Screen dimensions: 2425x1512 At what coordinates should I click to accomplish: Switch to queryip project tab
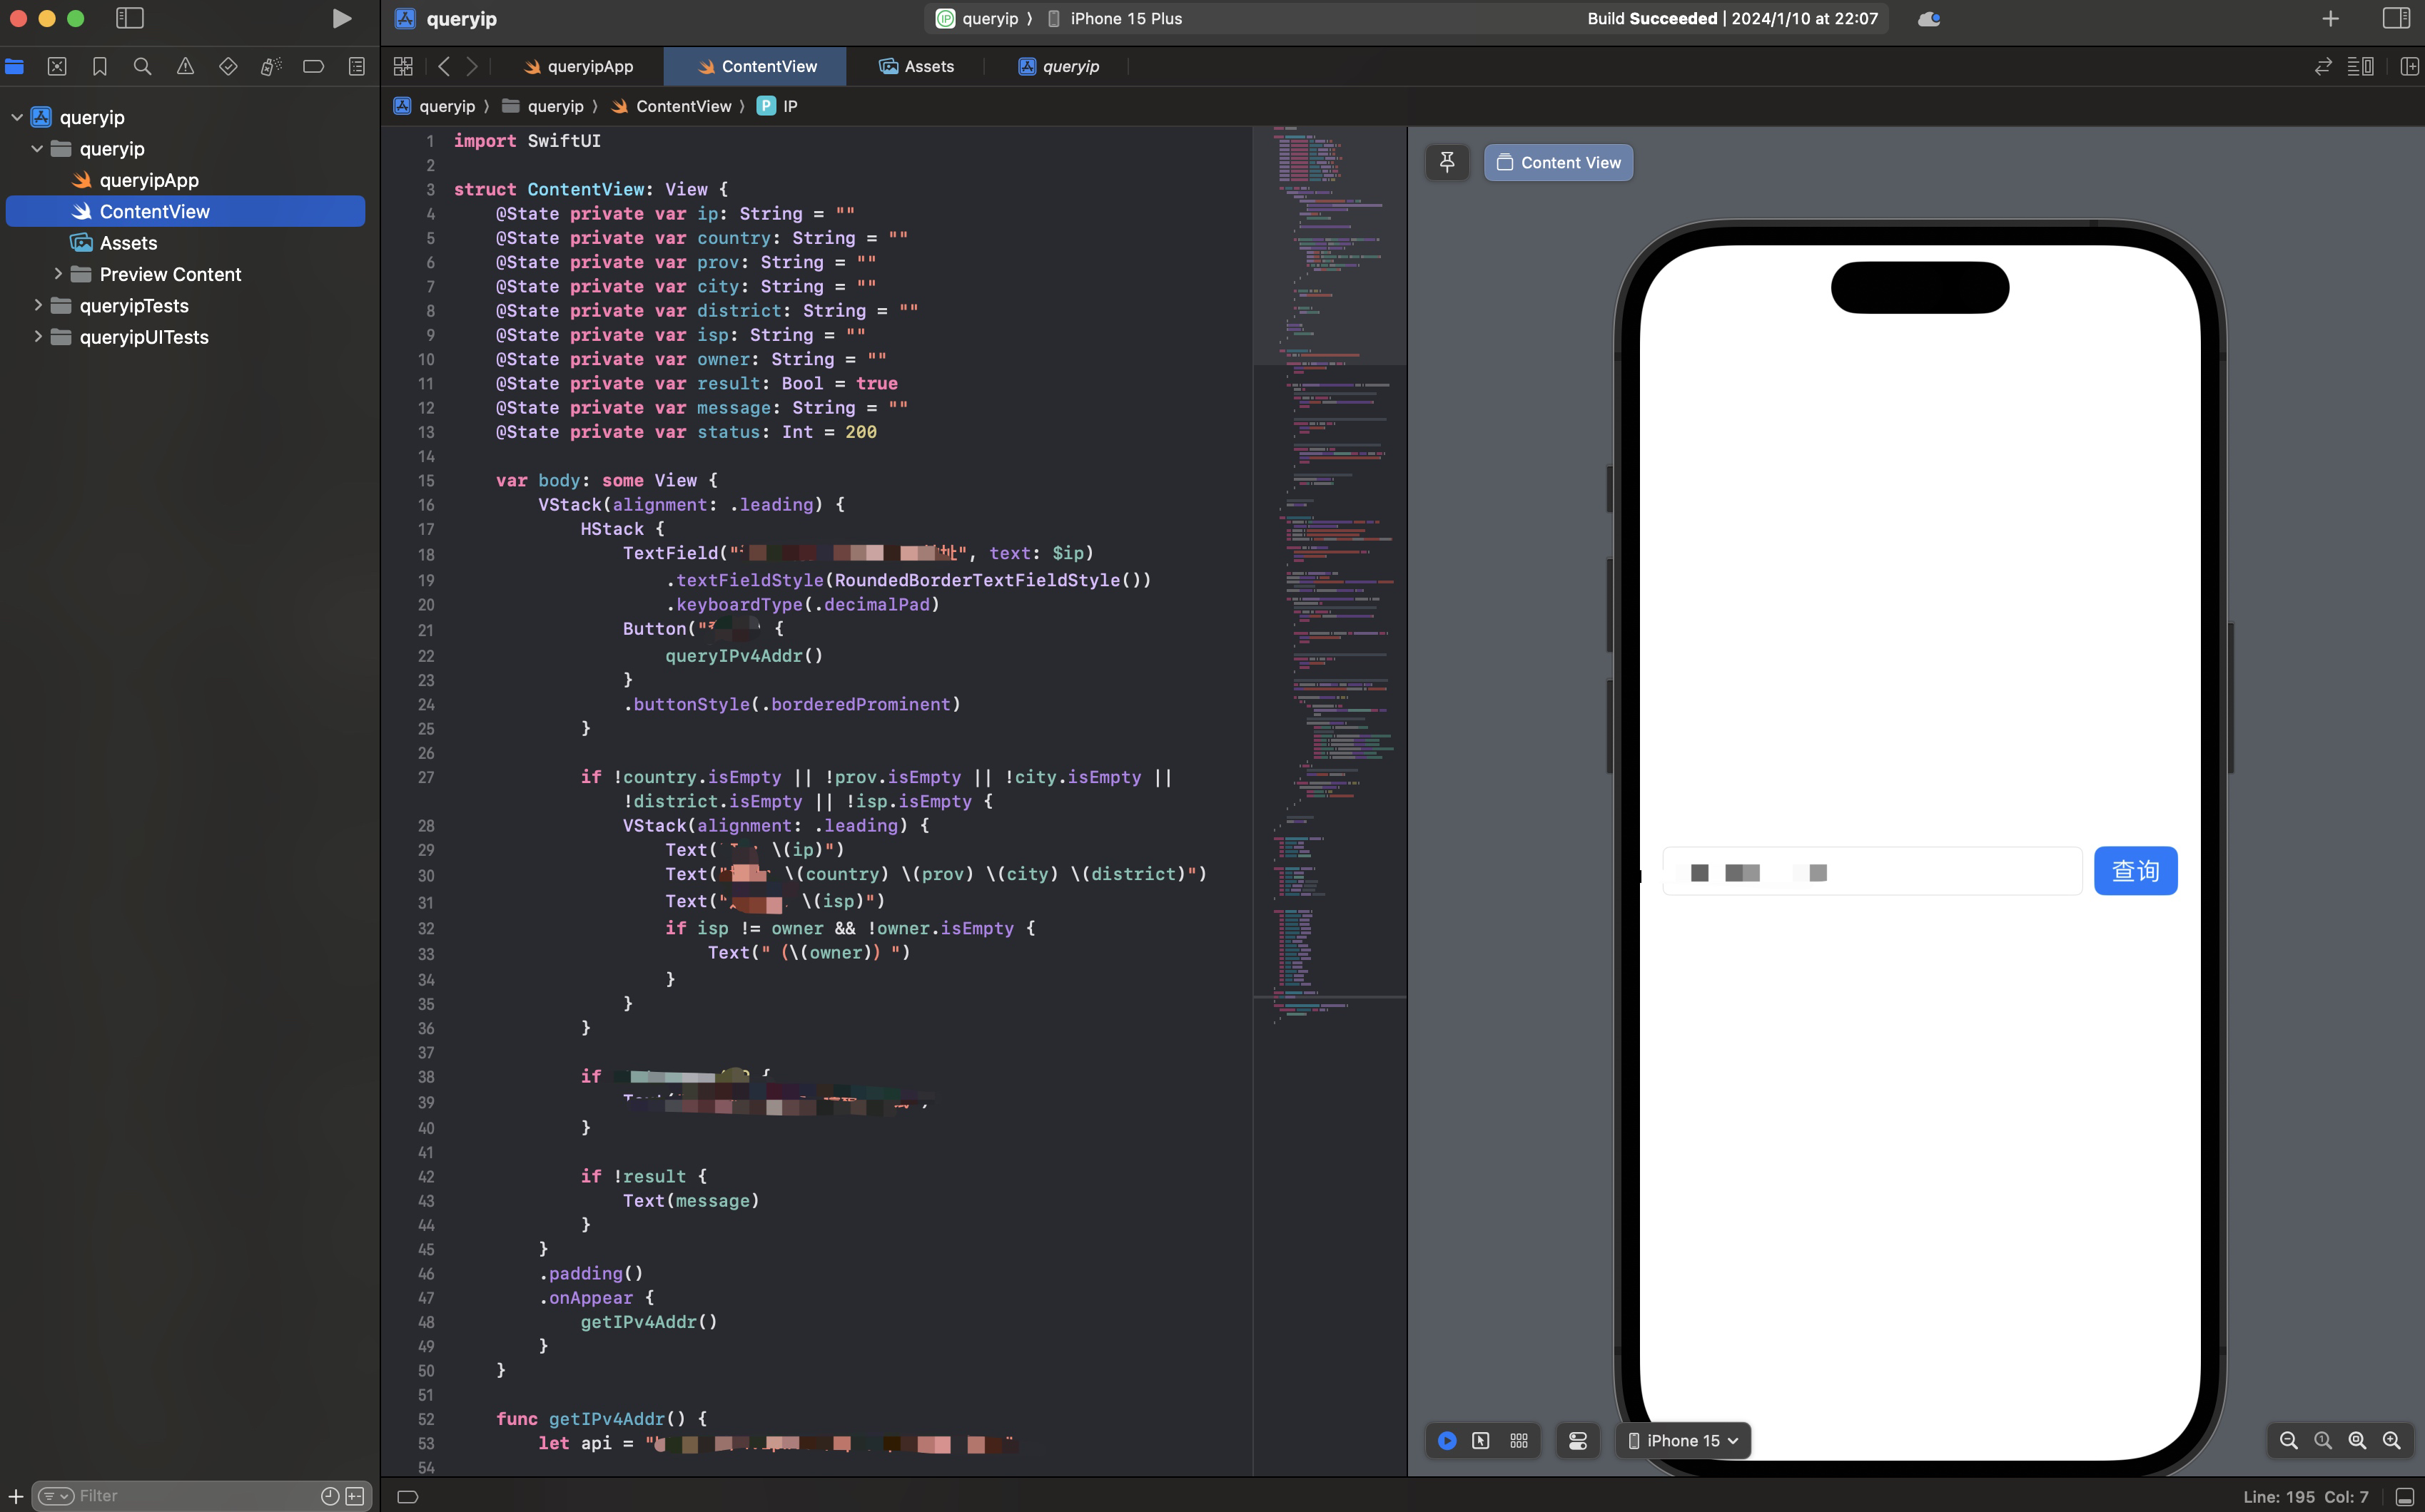(x=1058, y=66)
